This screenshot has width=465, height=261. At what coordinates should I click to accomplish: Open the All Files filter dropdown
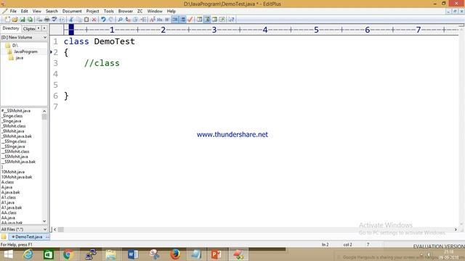coord(24,229)
